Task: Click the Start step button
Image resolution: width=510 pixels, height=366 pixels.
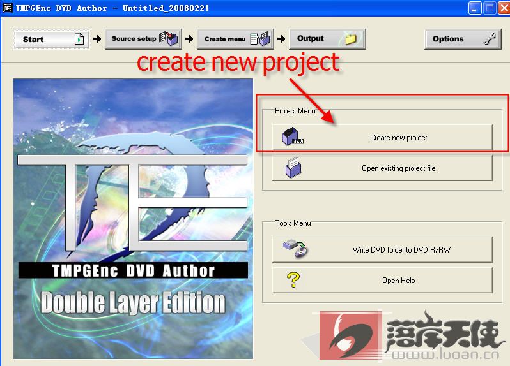Action: tap(51, 39)
